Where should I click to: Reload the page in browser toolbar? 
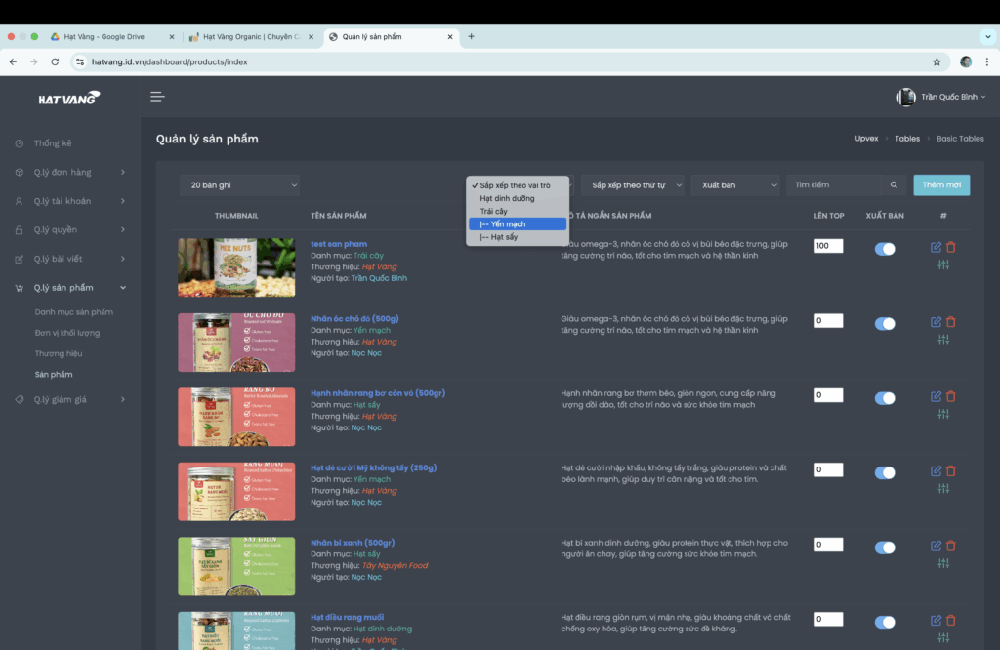(55, 61)
